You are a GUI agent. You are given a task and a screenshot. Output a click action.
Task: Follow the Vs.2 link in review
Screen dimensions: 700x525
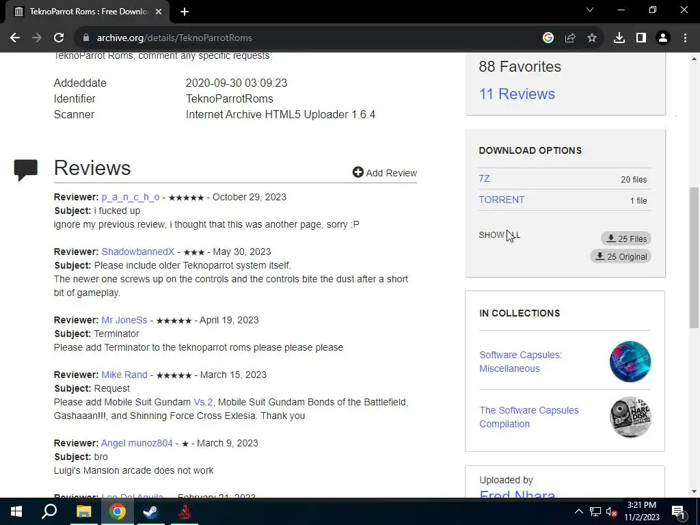pos(203,402)
